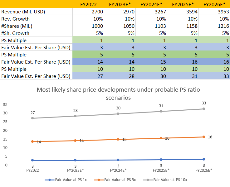
Task: Select the PS Multiple 10 cell under FY2024E*
Action: pos(152,69)
